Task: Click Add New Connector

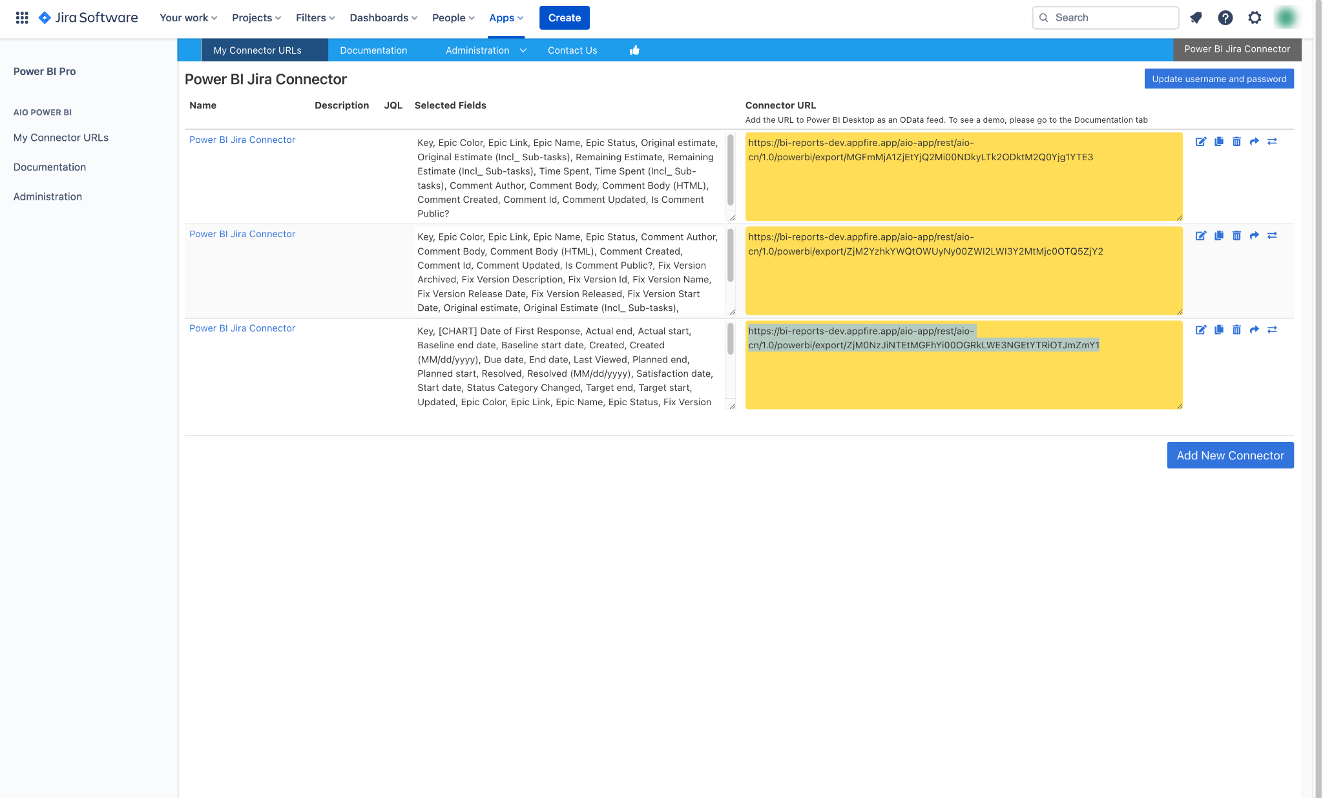Action: point(1230,455)
